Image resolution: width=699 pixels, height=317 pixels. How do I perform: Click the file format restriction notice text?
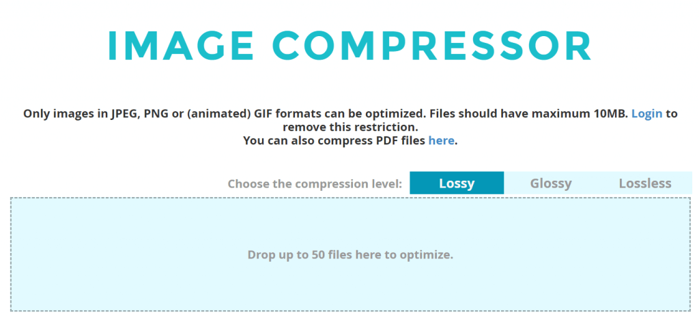coord(350,120)
